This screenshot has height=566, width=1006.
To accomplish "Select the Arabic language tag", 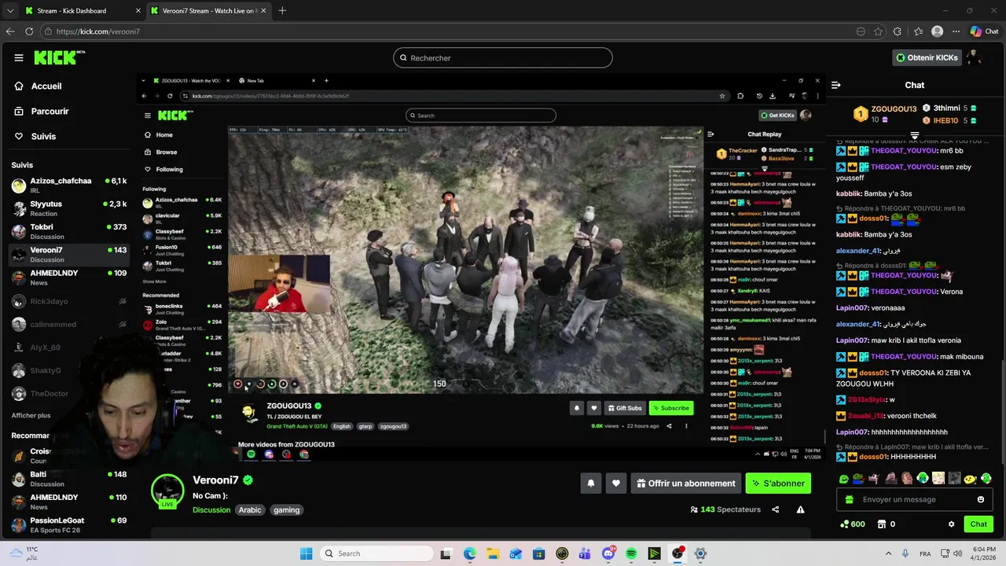I will tap(250, 510).
